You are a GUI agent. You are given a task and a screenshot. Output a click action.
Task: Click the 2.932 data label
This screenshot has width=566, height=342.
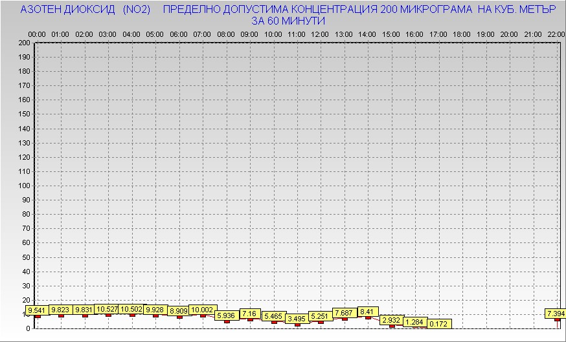[391, 320]
